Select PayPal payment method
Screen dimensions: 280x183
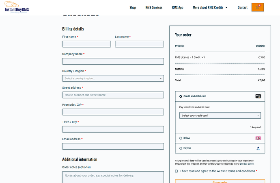click(181, 148)
